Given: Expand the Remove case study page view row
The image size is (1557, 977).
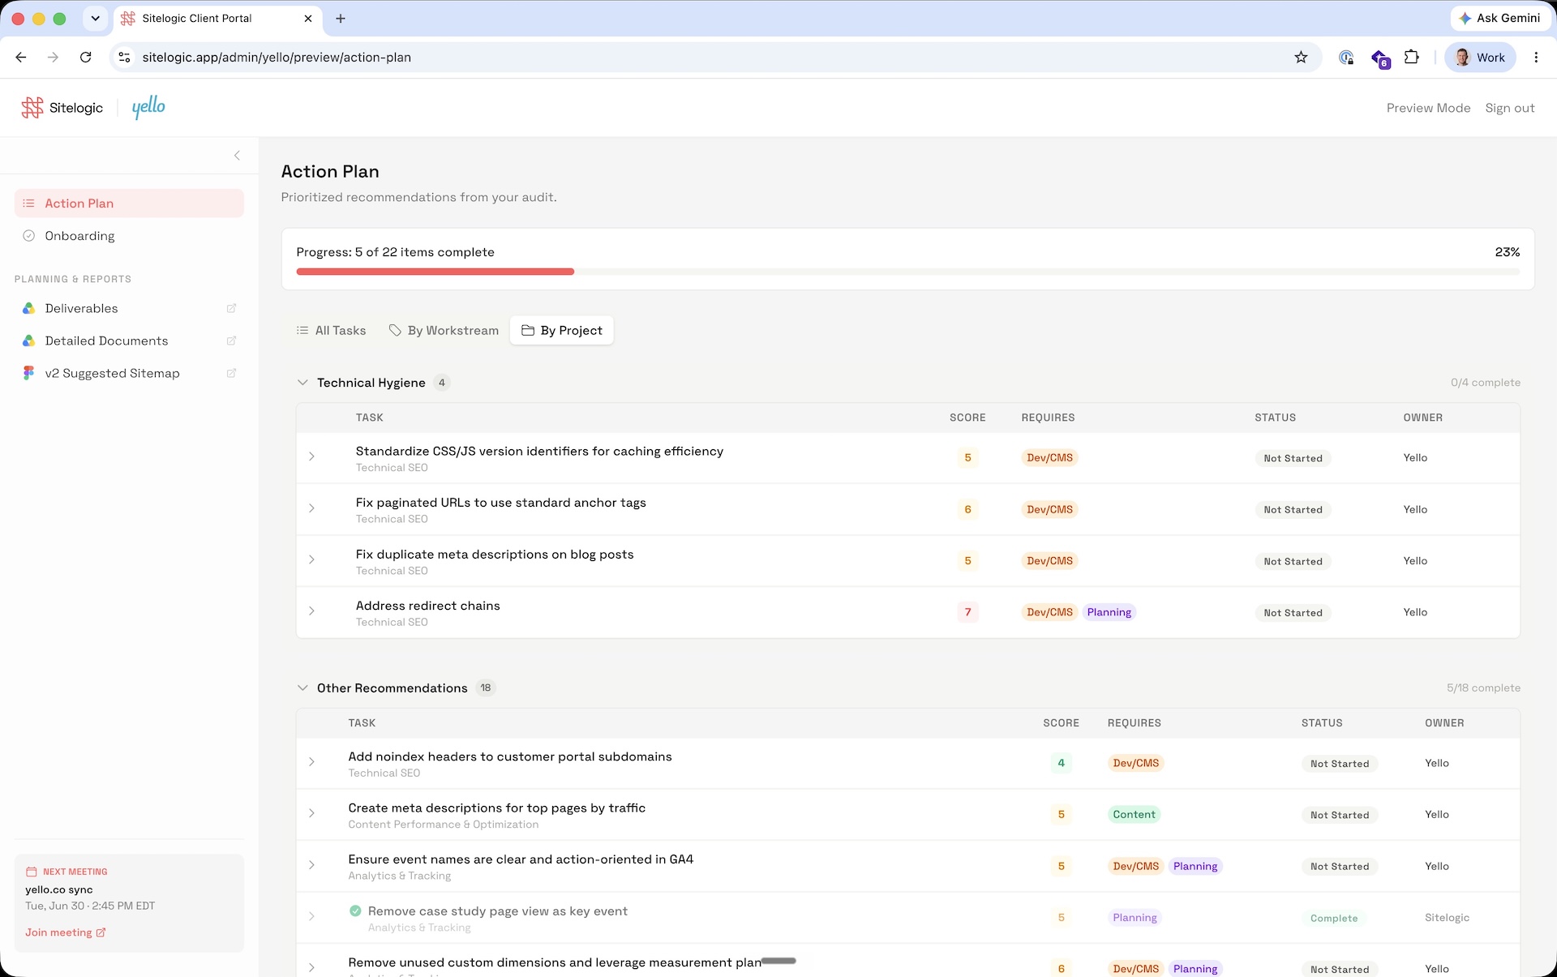Looking at the screenshot, I should coord(311,916).
